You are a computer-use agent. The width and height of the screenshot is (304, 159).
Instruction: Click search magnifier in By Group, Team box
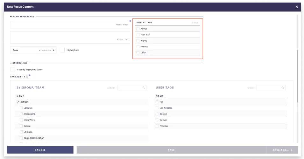[144, 87]
